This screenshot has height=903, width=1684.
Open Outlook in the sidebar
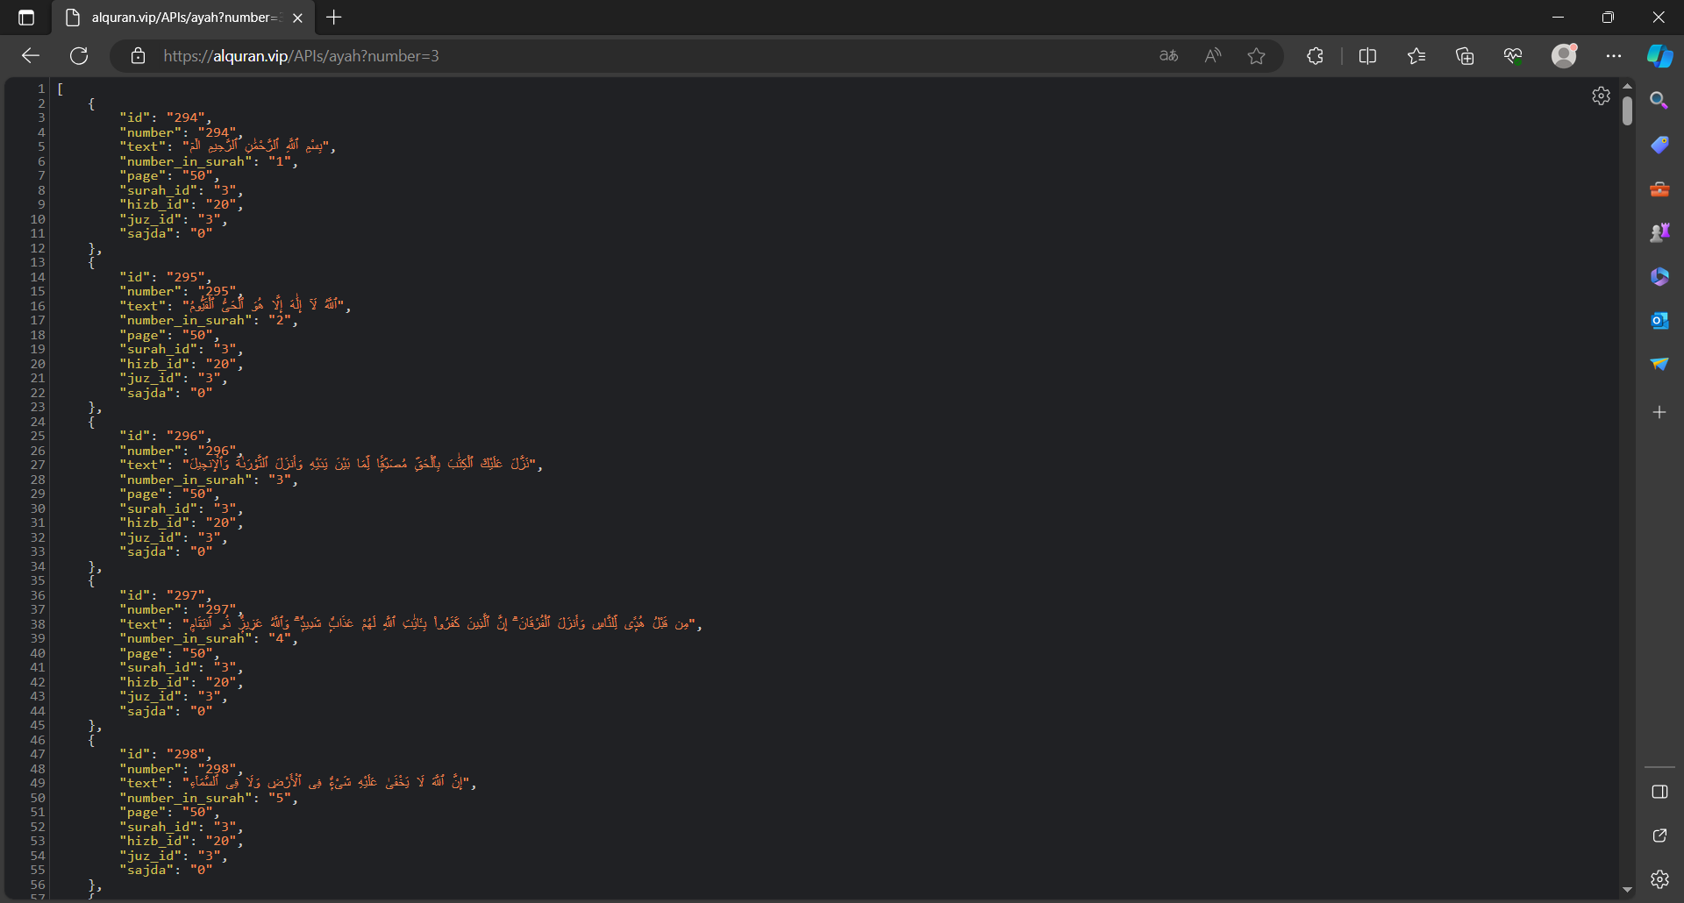[x=1659, y=320]
